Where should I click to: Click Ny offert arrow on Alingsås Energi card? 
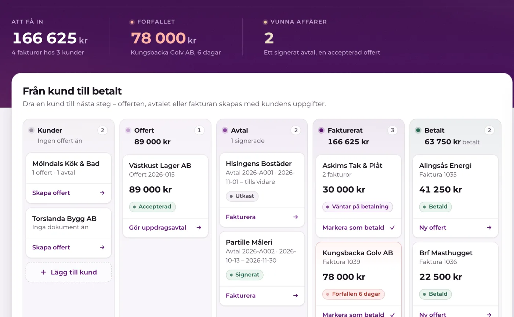click(x=489, y=227)
